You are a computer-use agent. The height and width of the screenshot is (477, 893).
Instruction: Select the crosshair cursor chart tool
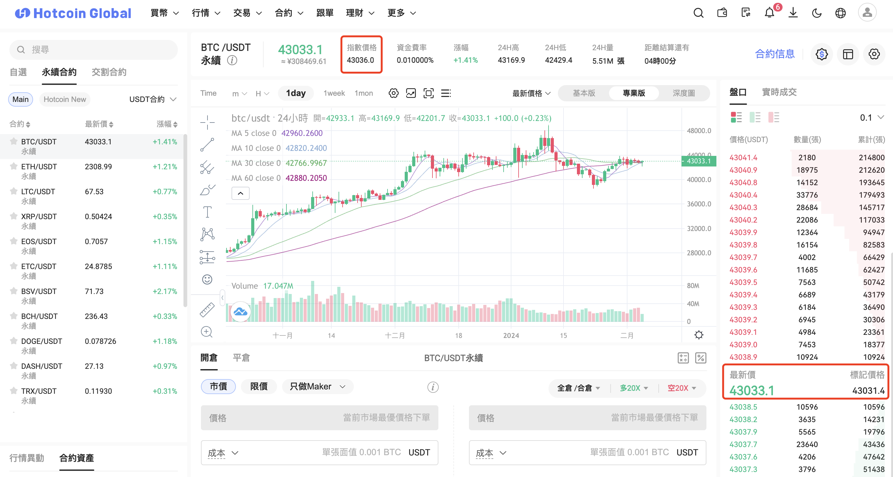(207, 122)
